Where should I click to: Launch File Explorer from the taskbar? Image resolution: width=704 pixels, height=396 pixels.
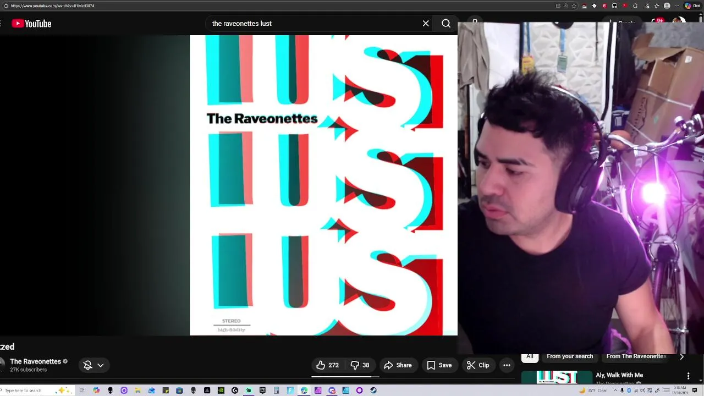[x=137, y=391]
